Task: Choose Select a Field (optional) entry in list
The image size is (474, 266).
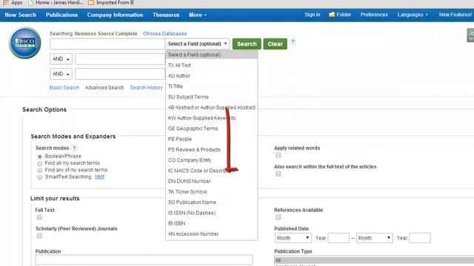Action: pyautogui.click(x=212, y=55)
